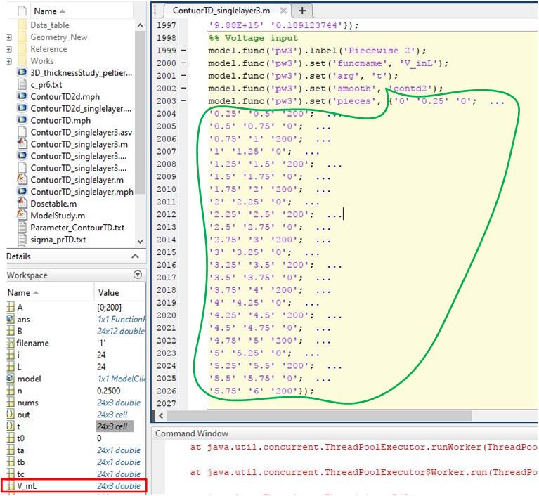This screenshot has height=496, width=539.
Task: Open the Workspace panel actions dropdown
Action: [137, 275]
